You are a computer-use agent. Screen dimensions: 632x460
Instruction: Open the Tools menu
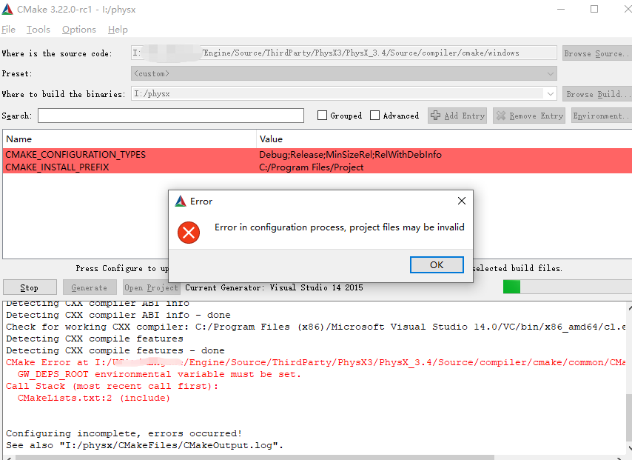tap(38, 30)
